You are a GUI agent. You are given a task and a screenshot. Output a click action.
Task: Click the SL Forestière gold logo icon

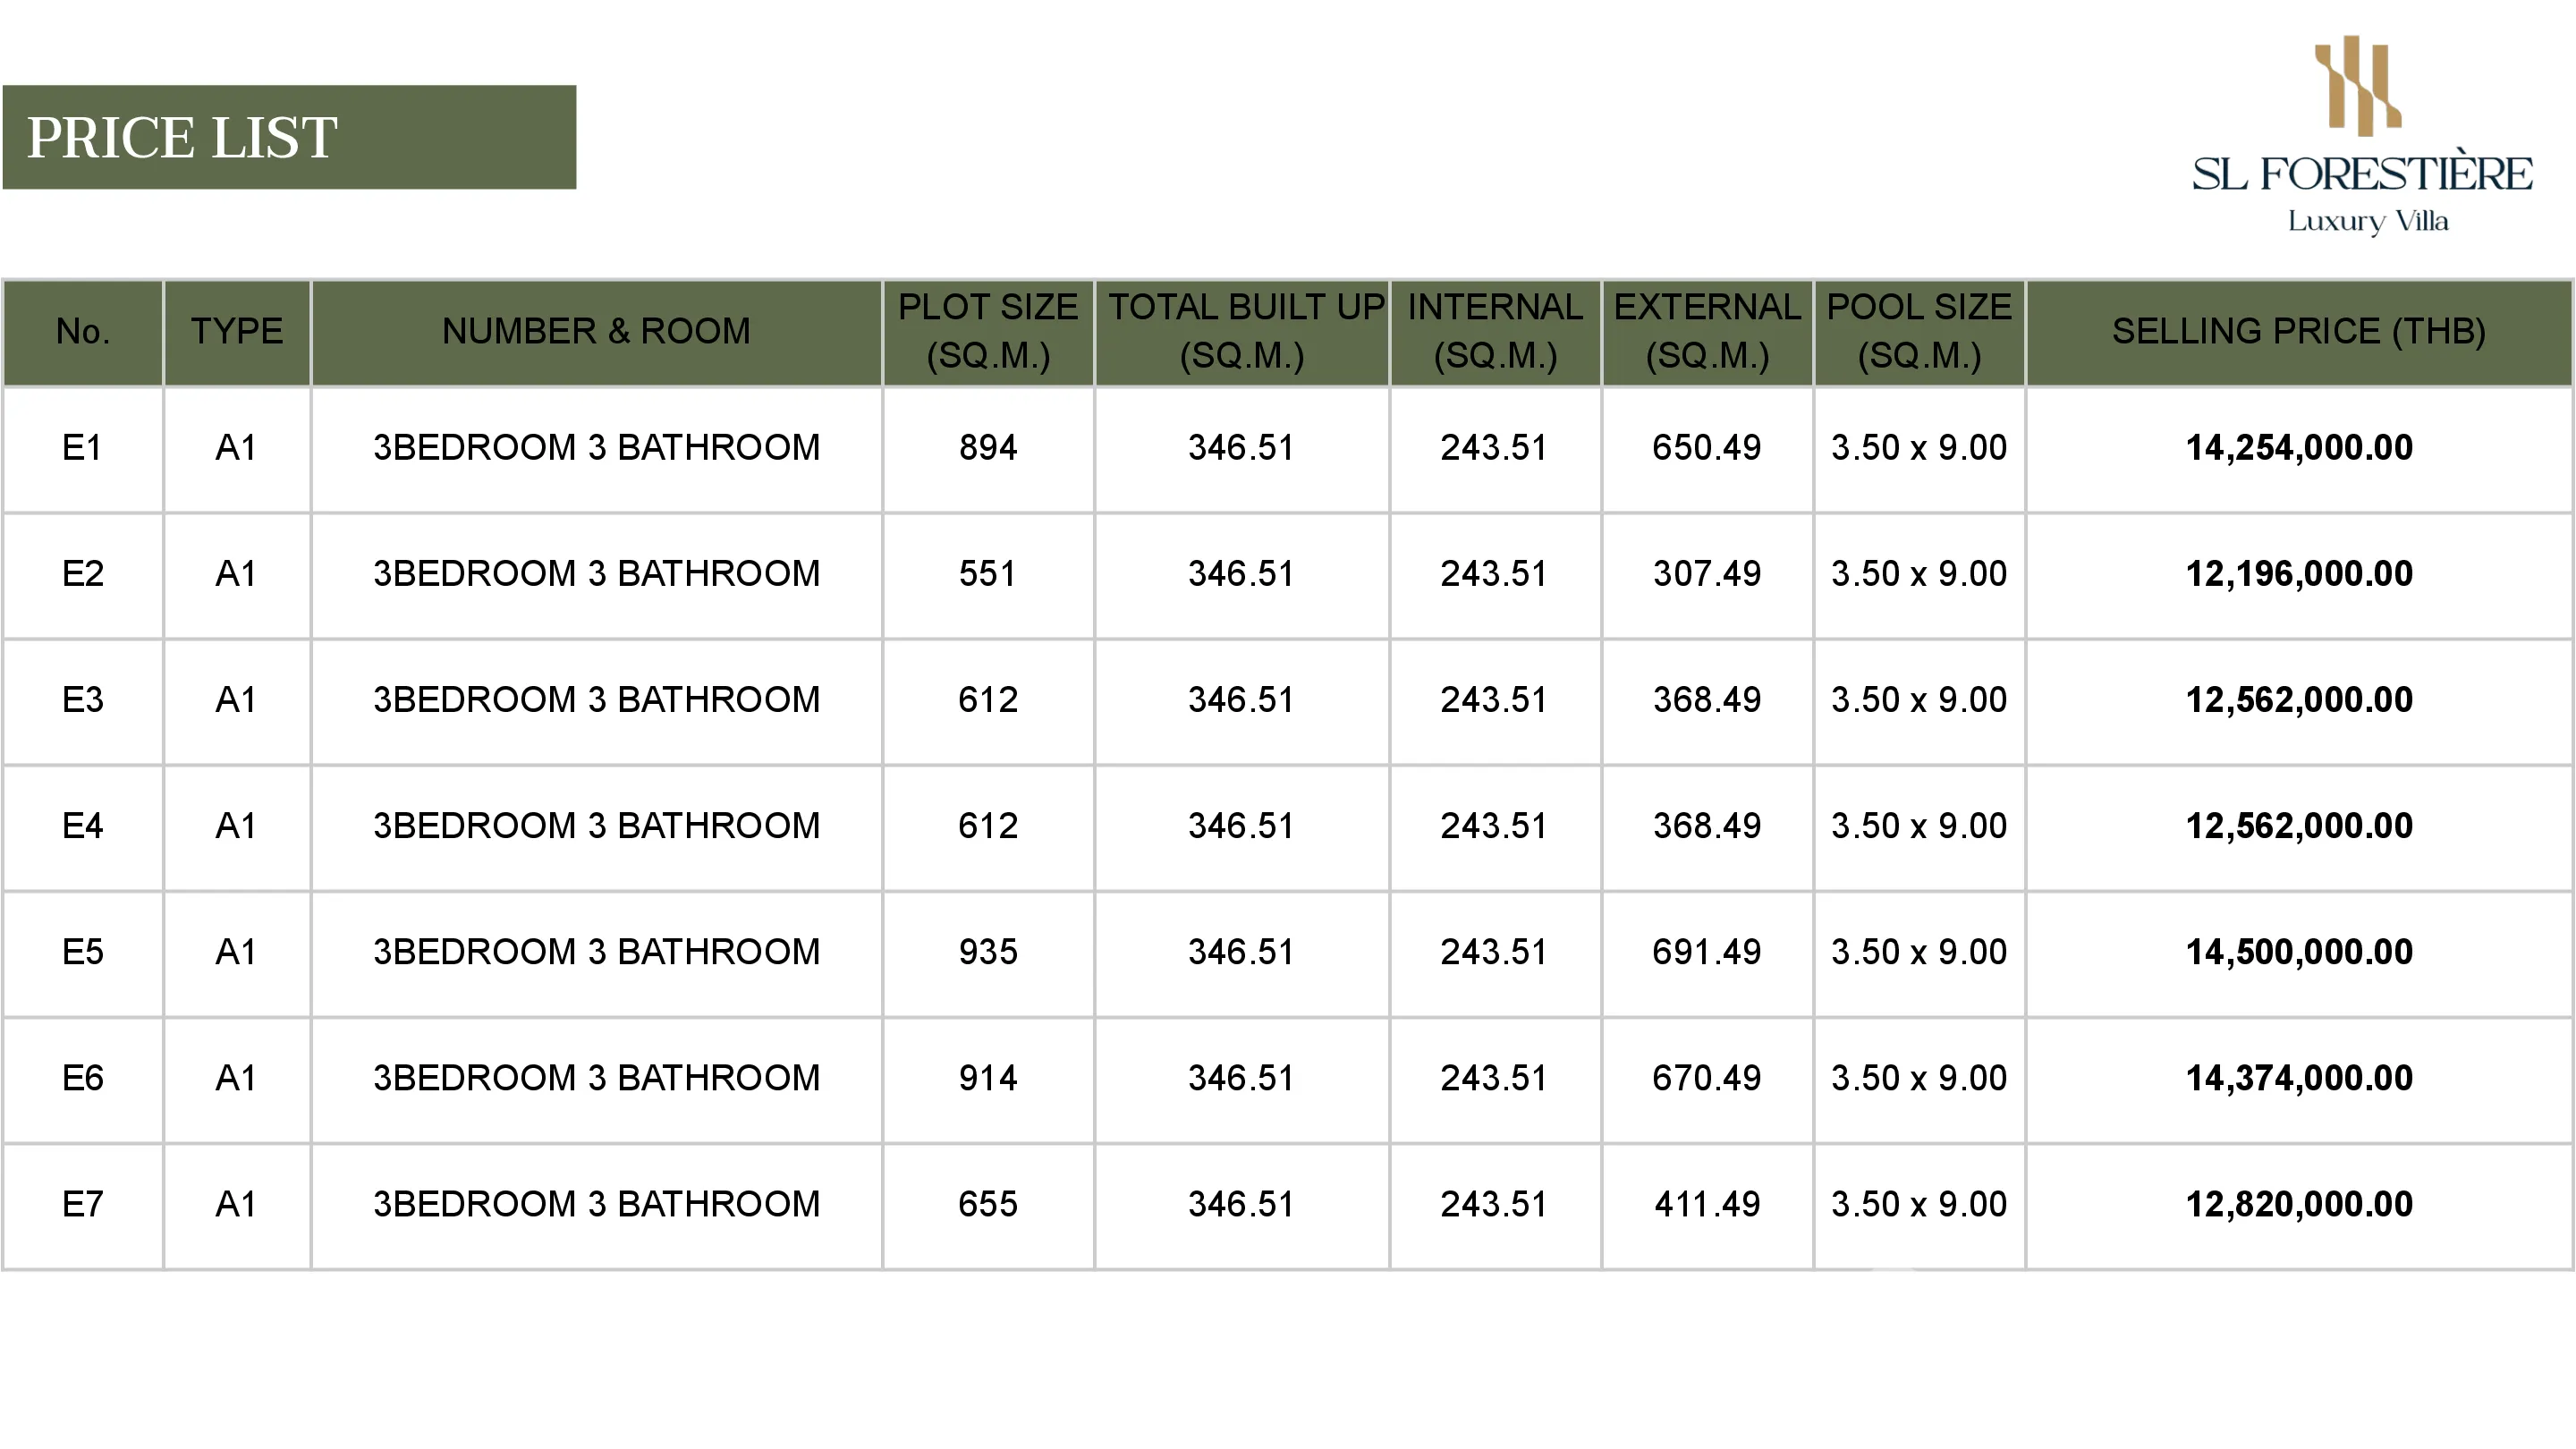(2358, 86)
